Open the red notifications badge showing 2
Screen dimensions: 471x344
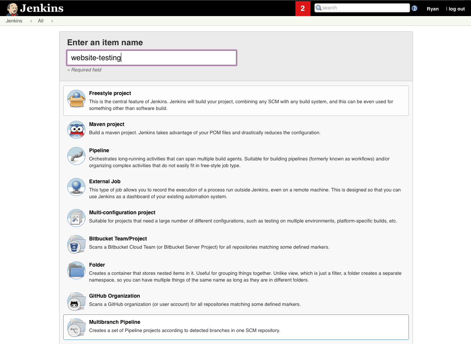pos(303,8)
